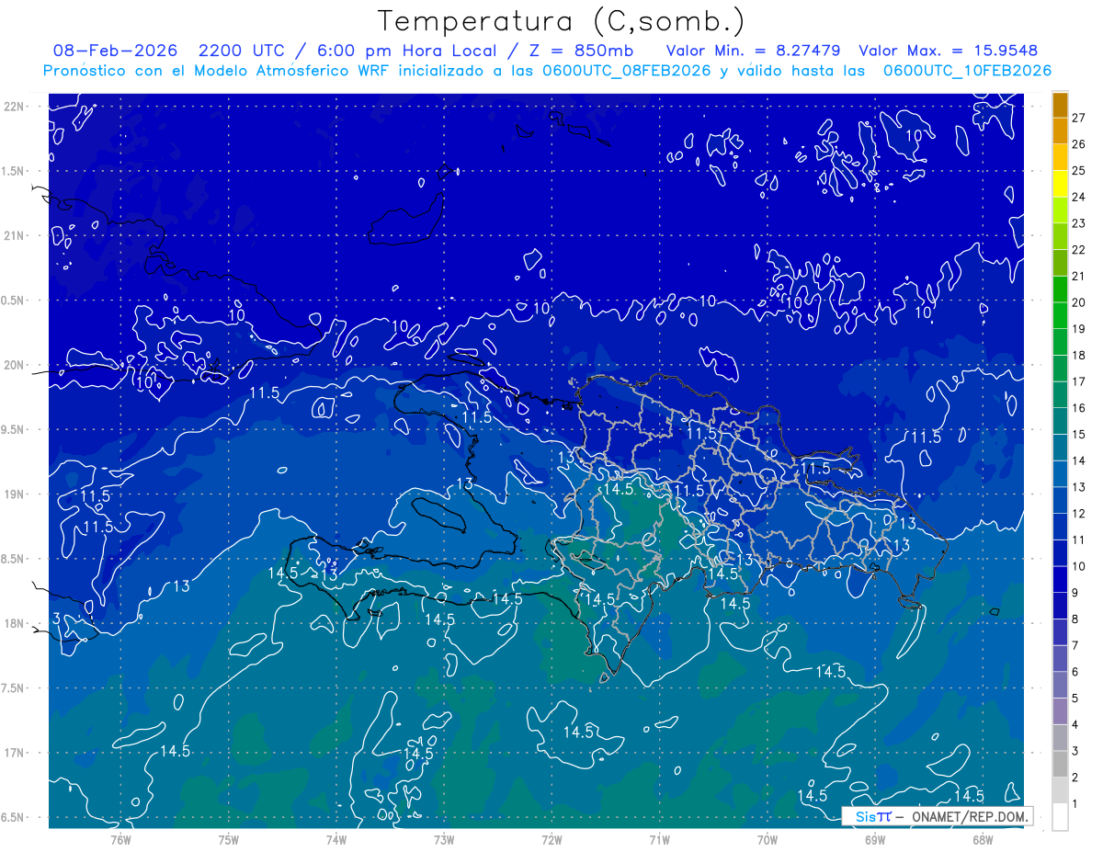Click the '27' label on the color scale
Screen dimensions: 1103x852
(1079, 118)
